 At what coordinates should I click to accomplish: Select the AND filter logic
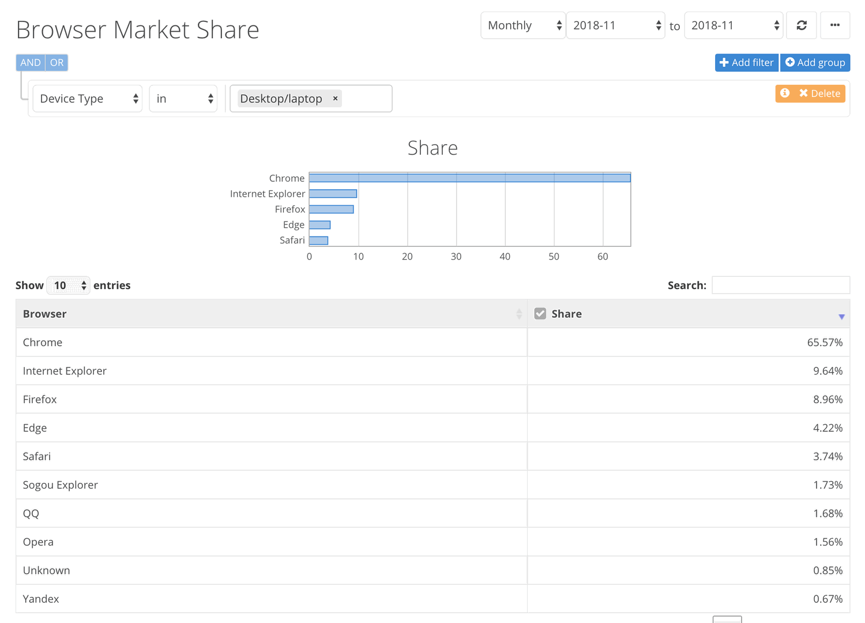click(30, 62)
